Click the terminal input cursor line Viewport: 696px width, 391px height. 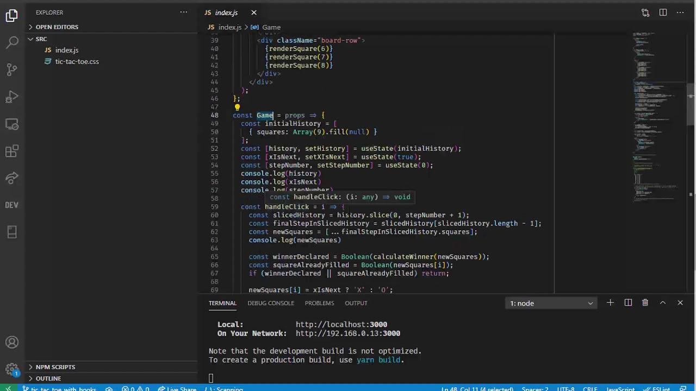pos(211,378)
